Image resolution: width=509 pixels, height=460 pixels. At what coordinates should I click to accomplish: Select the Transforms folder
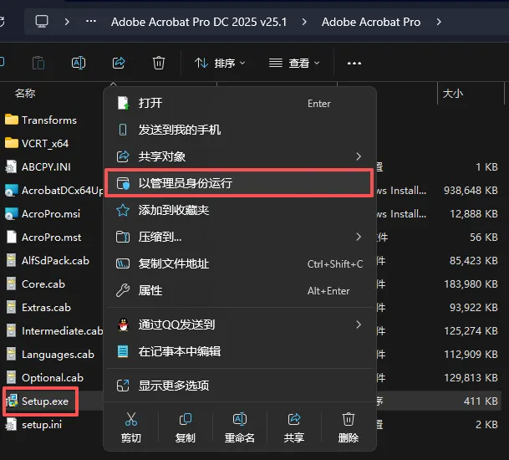[41, 120]
